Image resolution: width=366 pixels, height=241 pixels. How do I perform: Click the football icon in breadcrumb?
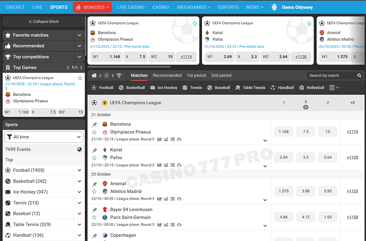click(x=107, y=75)
